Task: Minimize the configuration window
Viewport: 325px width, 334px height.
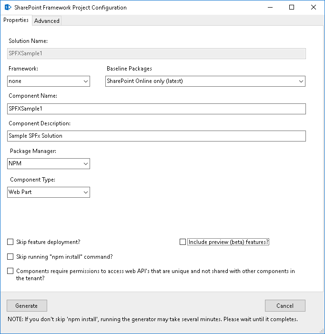Action: click(270, 8)
